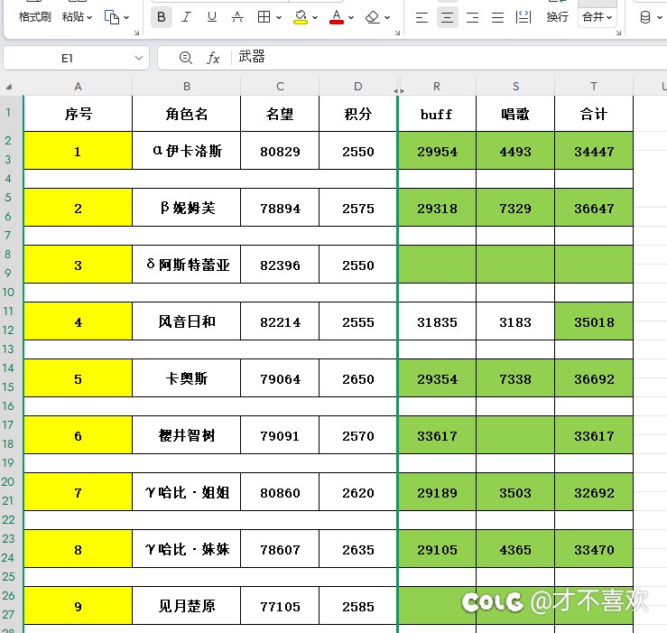The height and width of the screenshot is (633, 667).
Task: Click the 名望 header cell
Action: [280, 114]
